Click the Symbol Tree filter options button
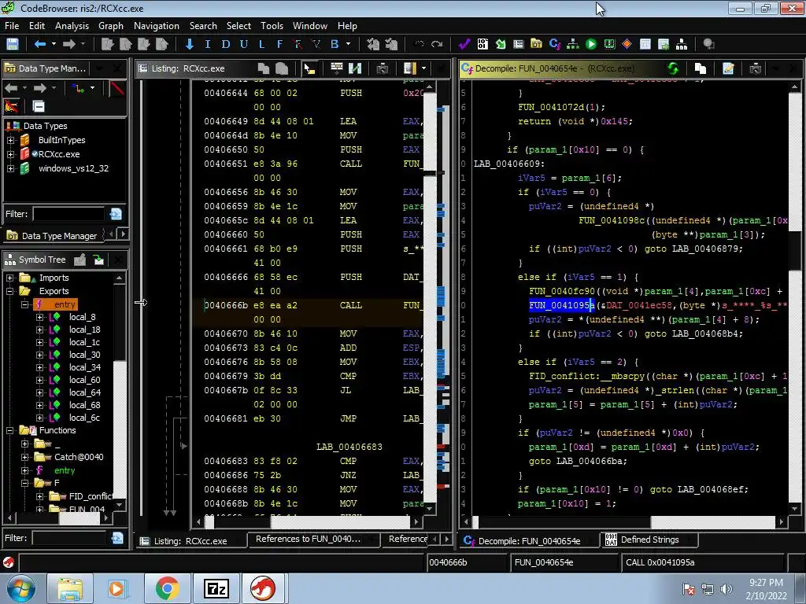The height and width of the screenshot is (604, 806). point(117,538)
